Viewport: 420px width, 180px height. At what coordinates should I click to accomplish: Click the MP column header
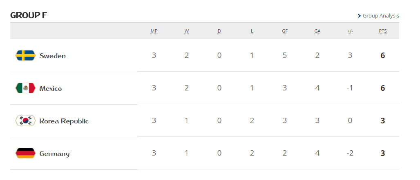click(154, 31)
